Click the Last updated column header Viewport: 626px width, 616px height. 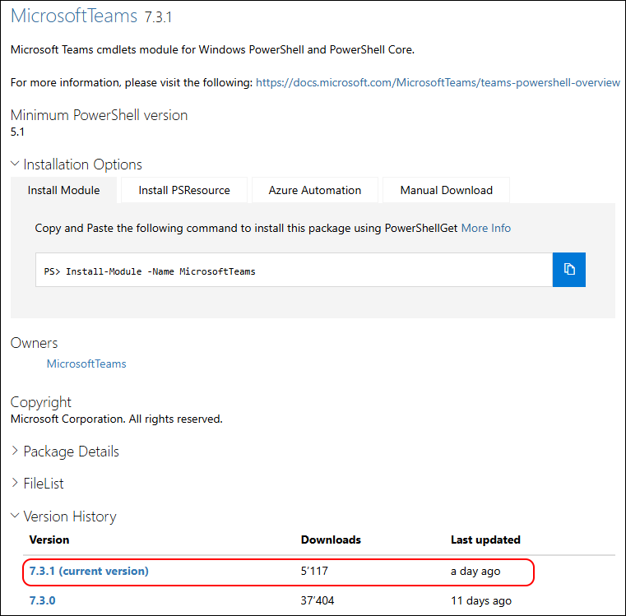point(485,540)
